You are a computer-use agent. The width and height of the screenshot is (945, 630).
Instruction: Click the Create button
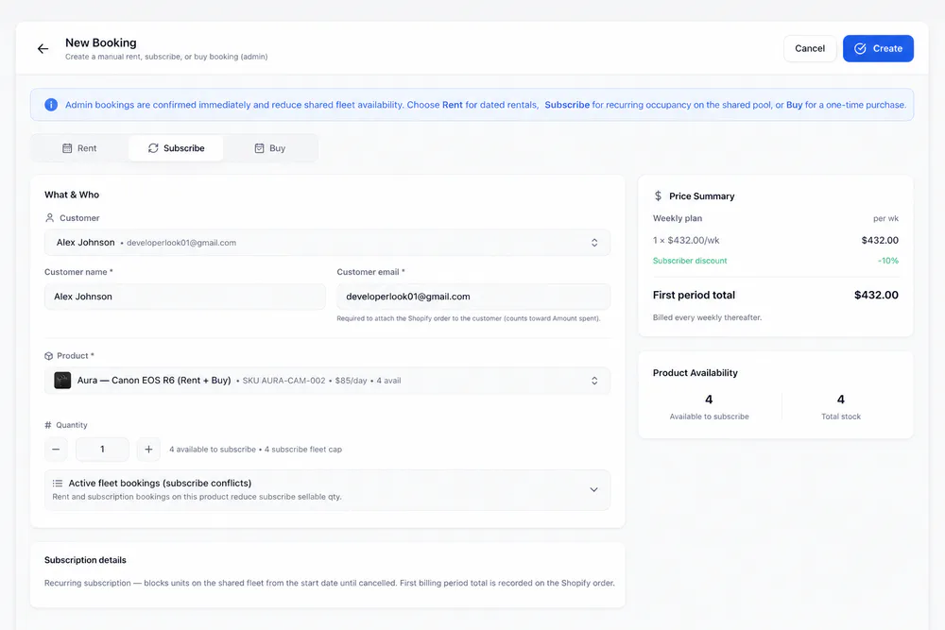click(878, 49)
